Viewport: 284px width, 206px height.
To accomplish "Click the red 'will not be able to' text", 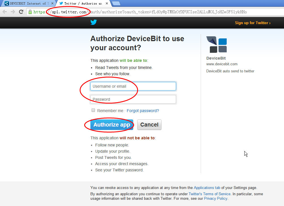I will (x=137, y=138).
